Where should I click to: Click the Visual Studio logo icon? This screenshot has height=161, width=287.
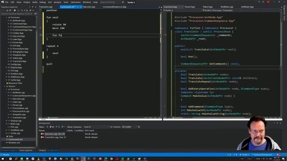coord(2,2)
